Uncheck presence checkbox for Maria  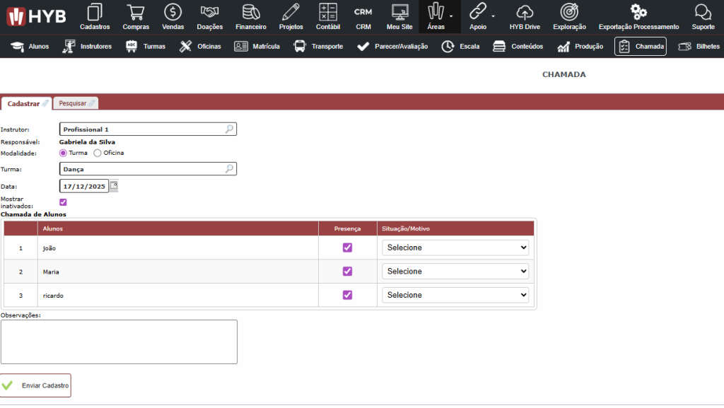(347, 272)
